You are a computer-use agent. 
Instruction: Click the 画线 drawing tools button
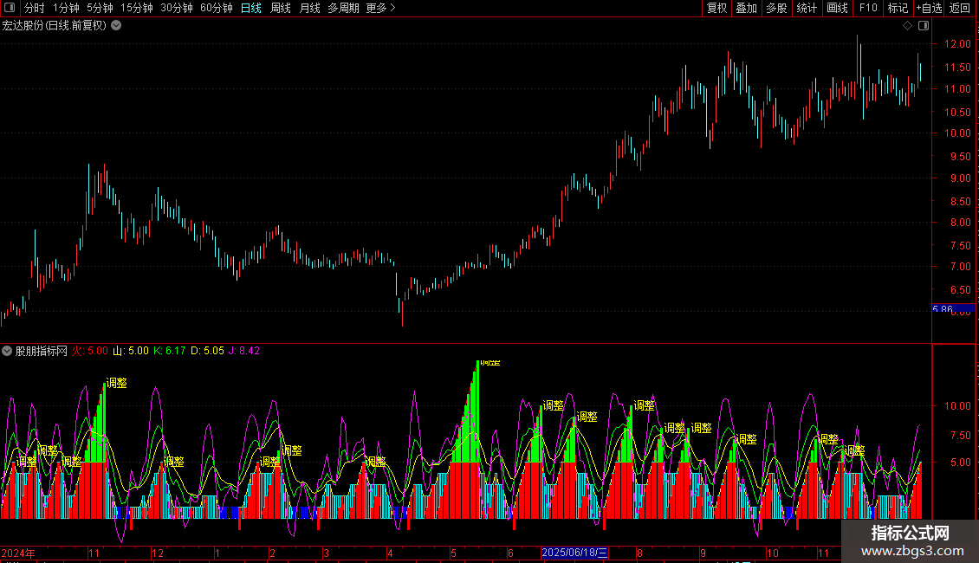pyautogui.click(x=837, y=8)
